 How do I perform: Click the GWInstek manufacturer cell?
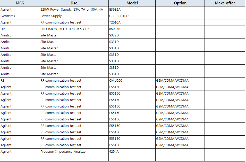pos(8,16)
